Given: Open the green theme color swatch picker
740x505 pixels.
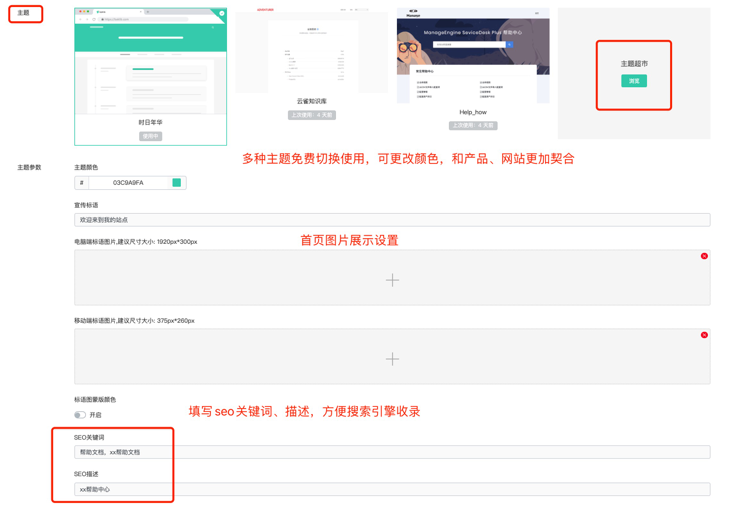Looking at the screenshot, I should pos(176,183).
